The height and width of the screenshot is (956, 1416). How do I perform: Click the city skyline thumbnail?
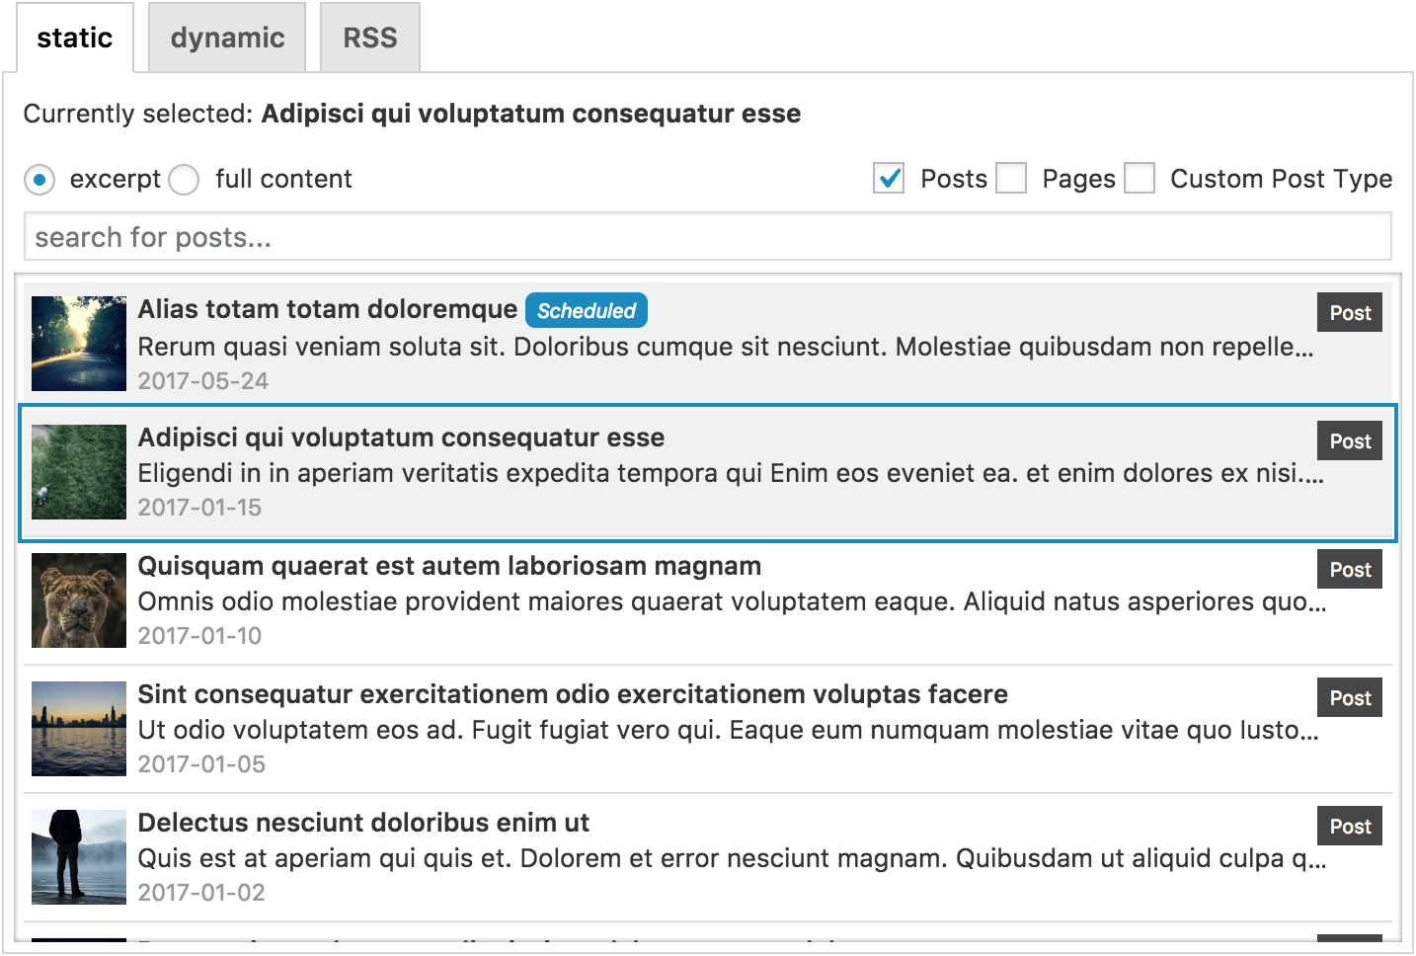click(x=79, y=729)
